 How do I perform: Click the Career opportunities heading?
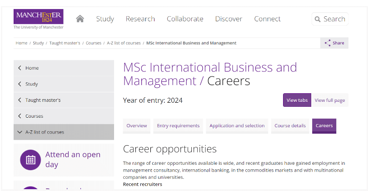[x=169, y=149]
